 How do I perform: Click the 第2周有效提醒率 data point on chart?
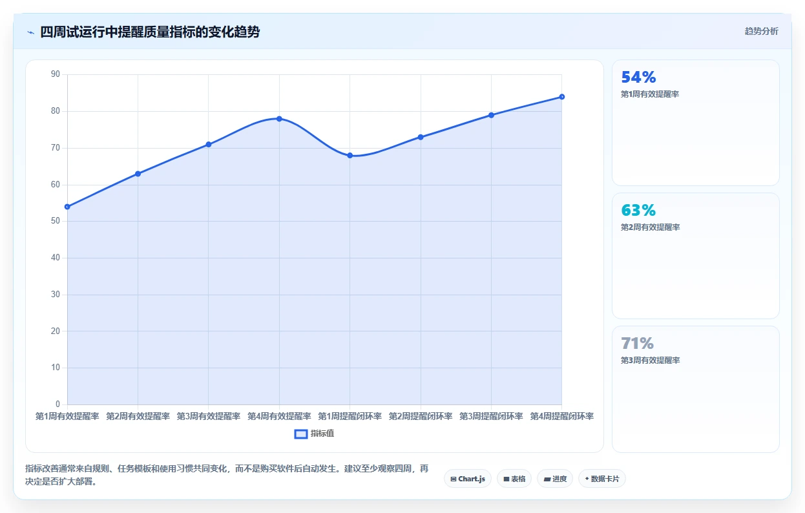pos(138,174)
